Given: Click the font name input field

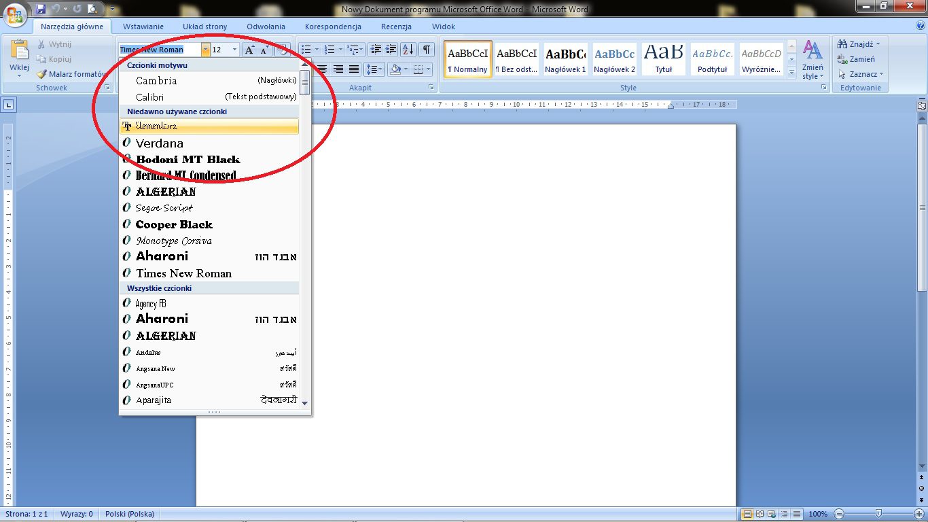Looking at the screenshot, I should coord(160,50).
